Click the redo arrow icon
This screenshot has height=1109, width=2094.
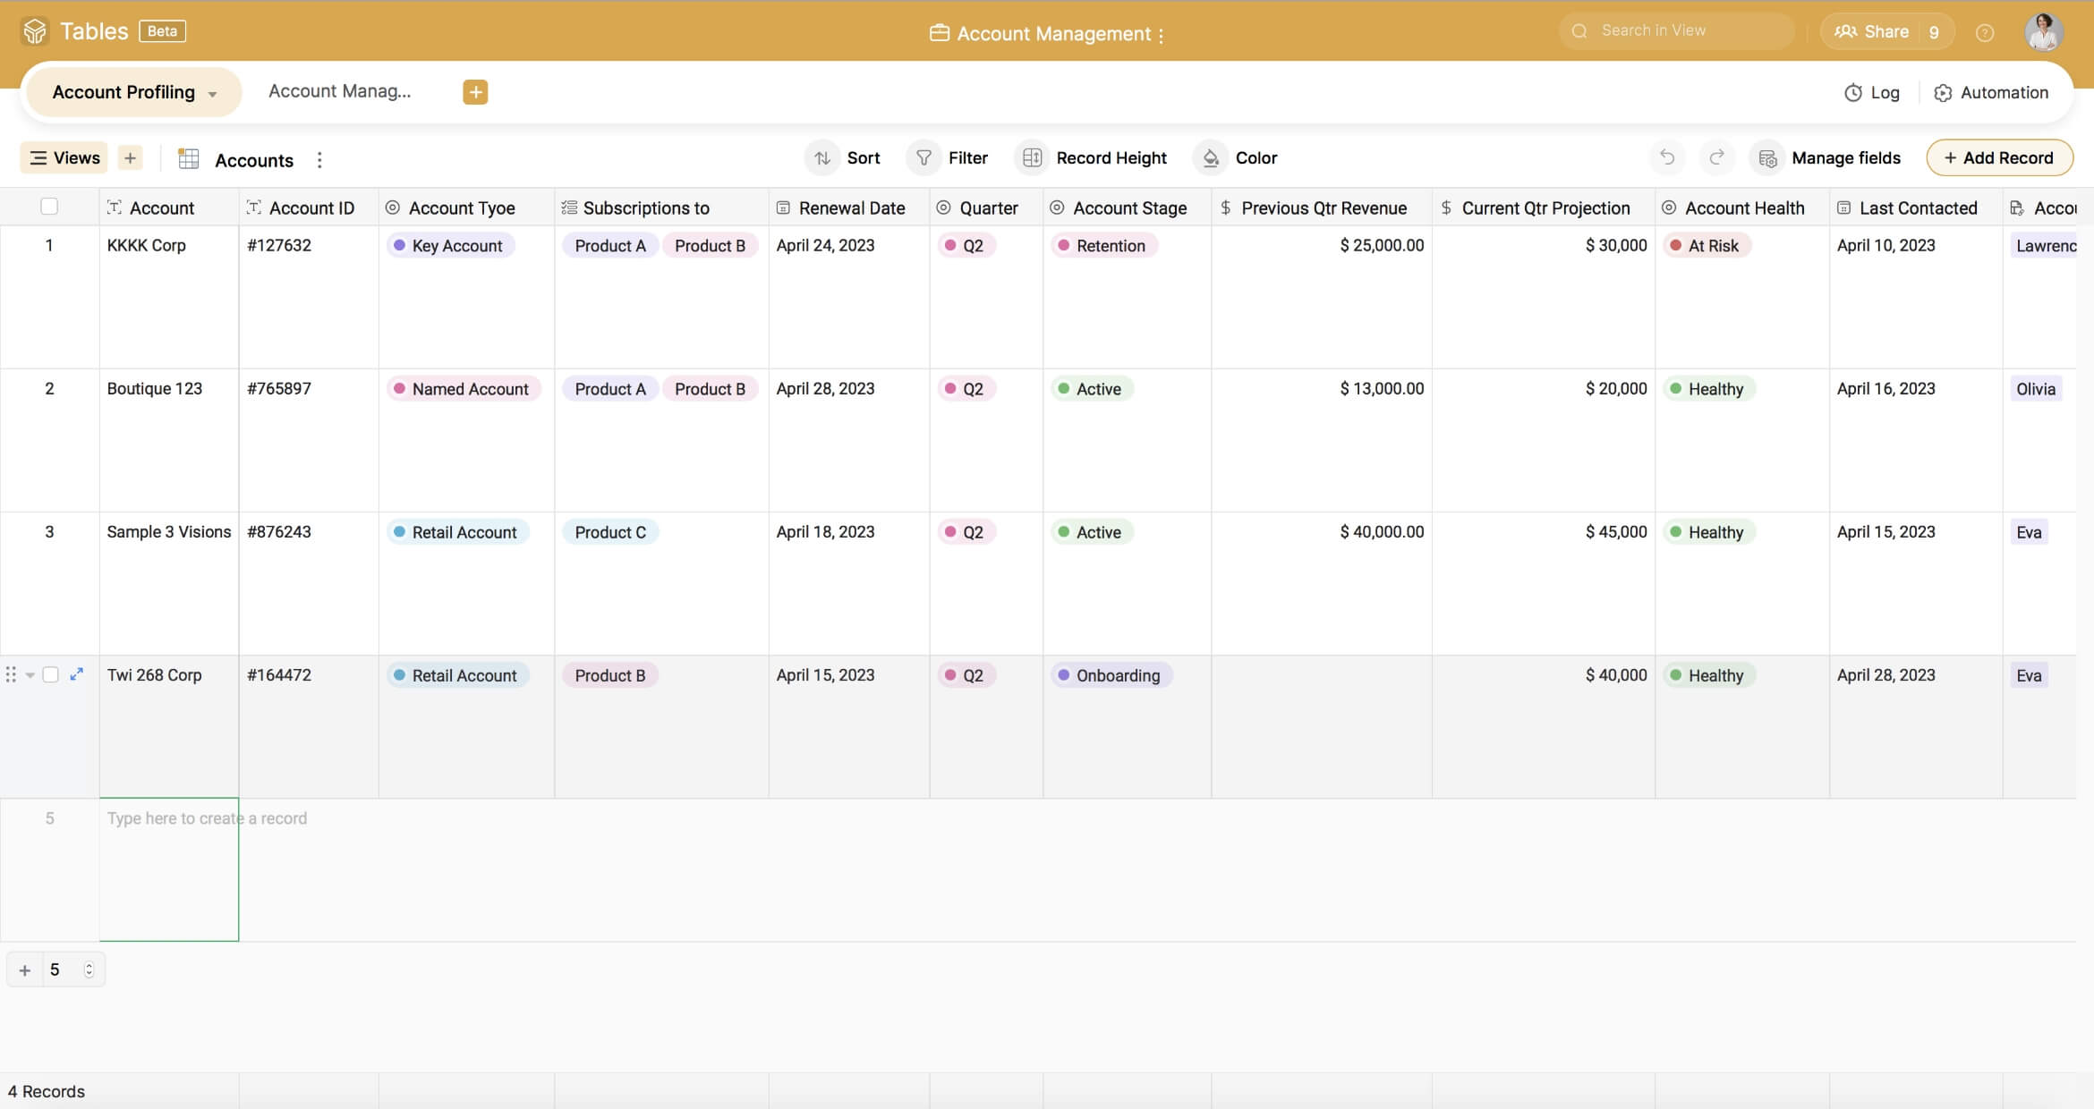click(1716, 157)
